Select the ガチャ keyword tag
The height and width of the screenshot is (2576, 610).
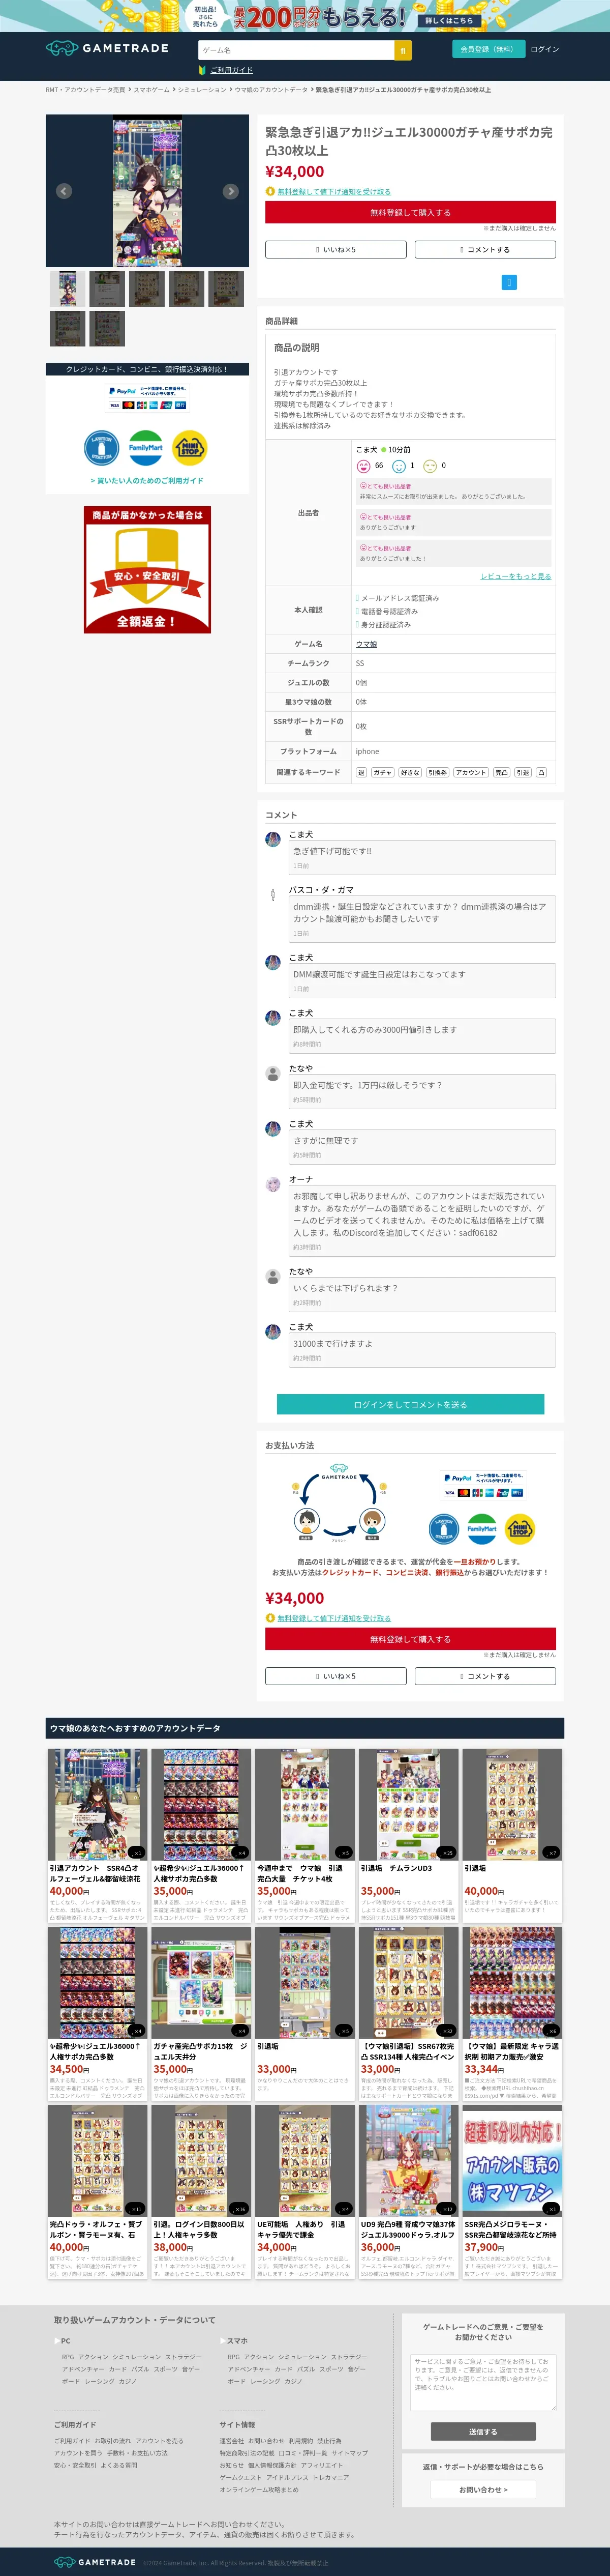pyautogui.click(x=382, y=772)
